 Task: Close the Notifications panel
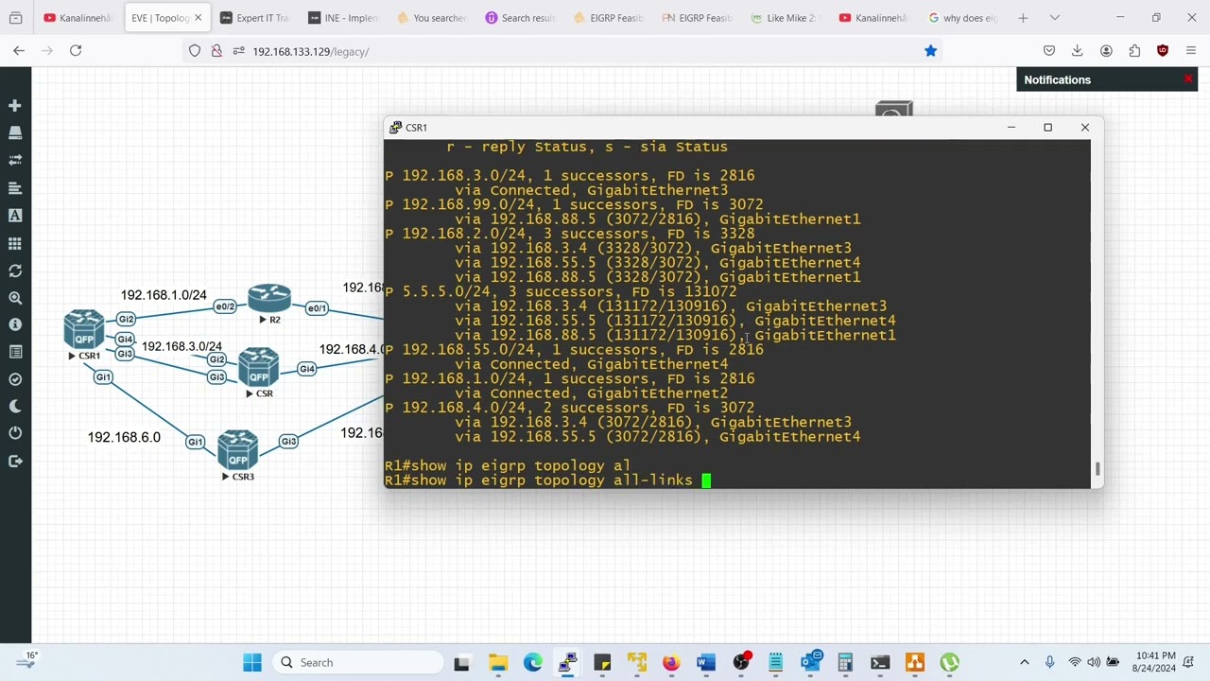click(1188, 79)
